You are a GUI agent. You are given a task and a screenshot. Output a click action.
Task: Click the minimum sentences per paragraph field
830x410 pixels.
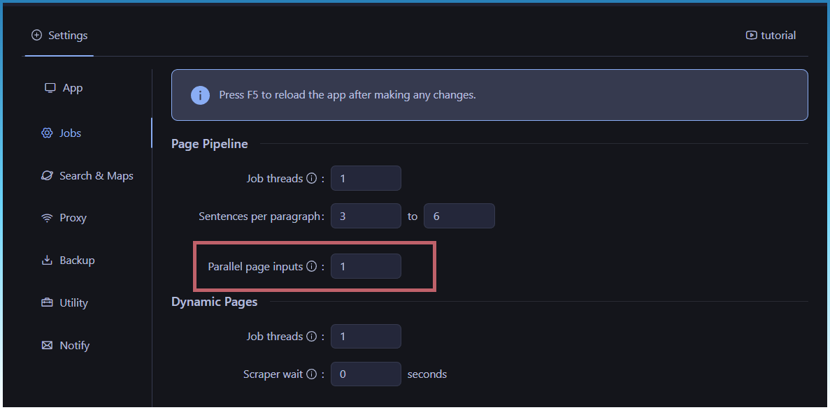(x=366, y=217)
